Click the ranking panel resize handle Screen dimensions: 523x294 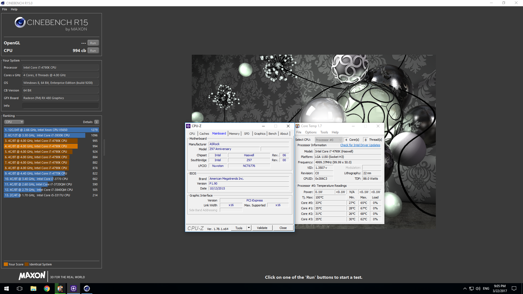(x=104, y=147)
